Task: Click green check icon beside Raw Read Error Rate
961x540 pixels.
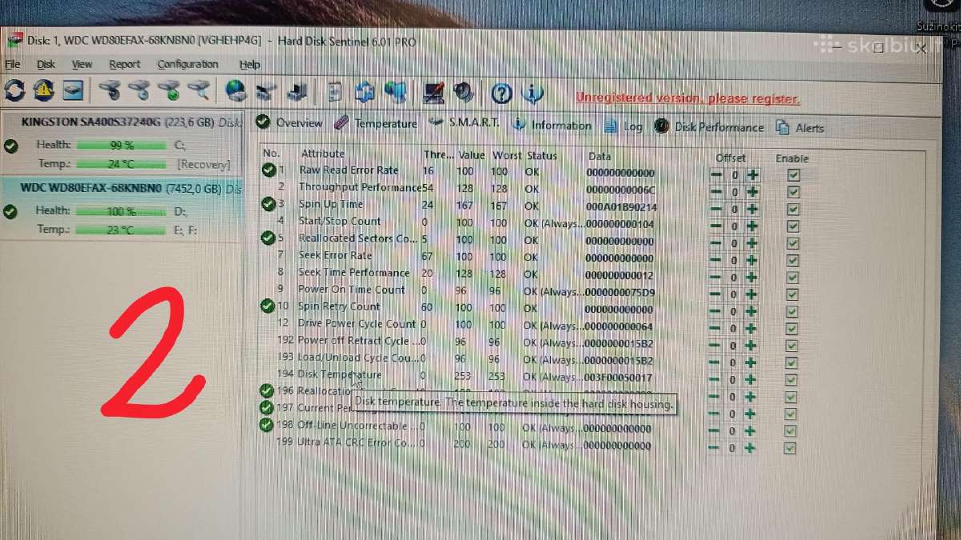Action: [x=269, y=170]
